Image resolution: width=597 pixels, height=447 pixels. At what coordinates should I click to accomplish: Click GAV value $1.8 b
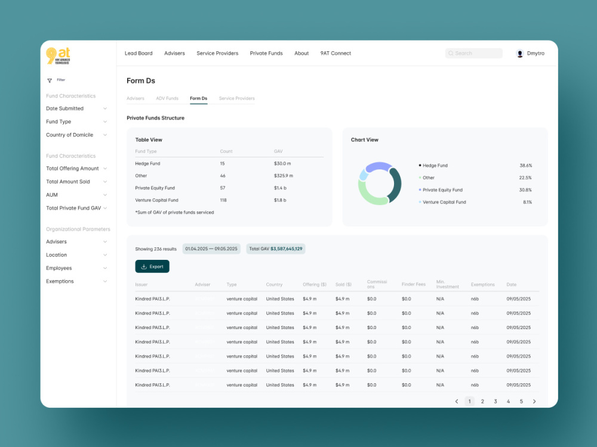[x=280, y=200]
